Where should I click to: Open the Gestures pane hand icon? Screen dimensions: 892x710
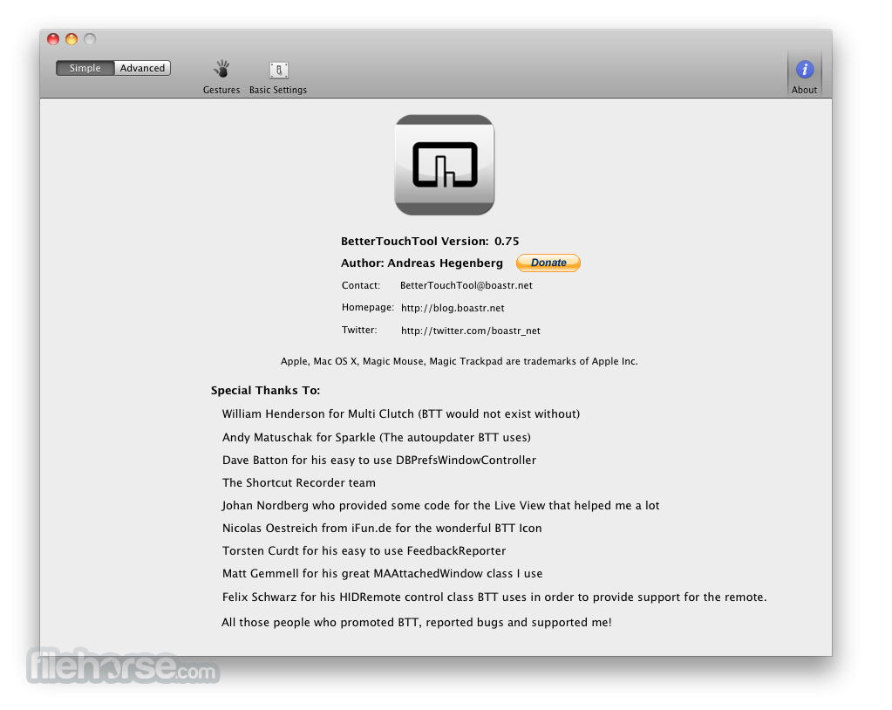(221, 70)
